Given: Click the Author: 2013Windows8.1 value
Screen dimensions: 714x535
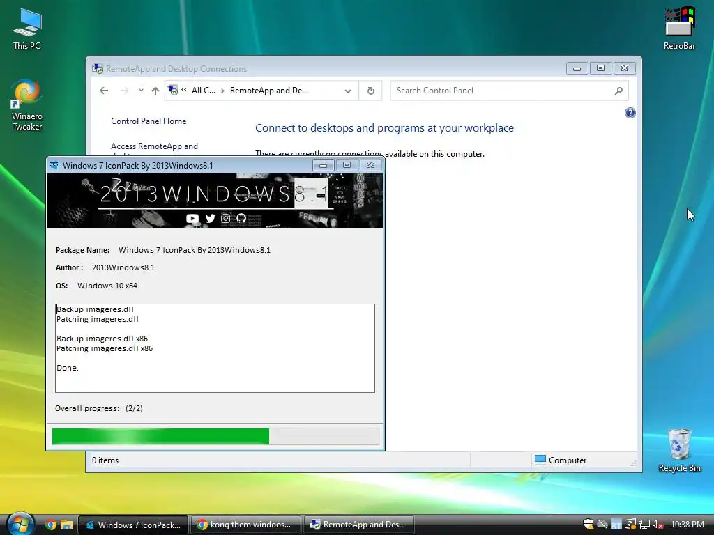Looking at the screenshot, I should coord(123,267).
